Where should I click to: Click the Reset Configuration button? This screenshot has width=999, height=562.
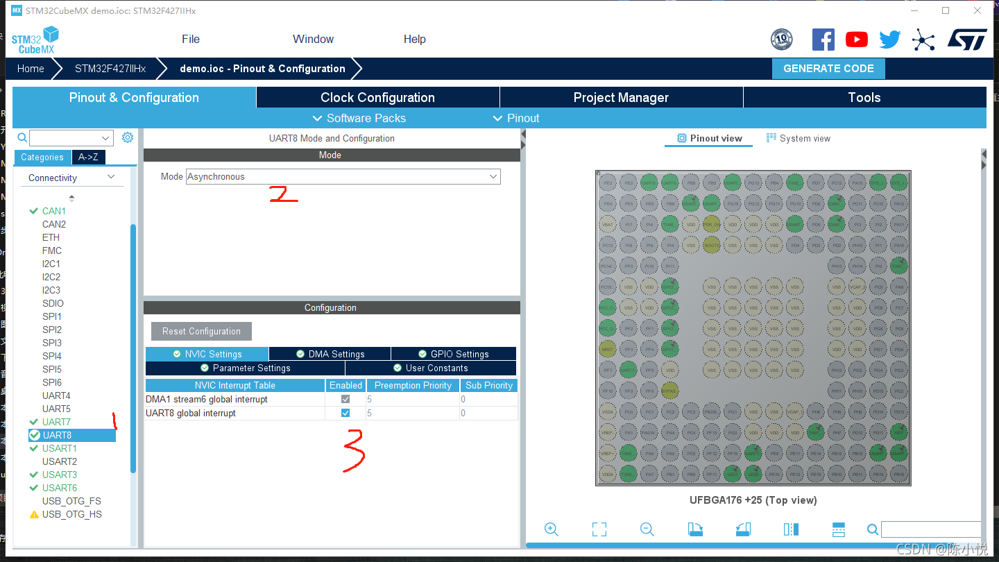pos(201,331)
